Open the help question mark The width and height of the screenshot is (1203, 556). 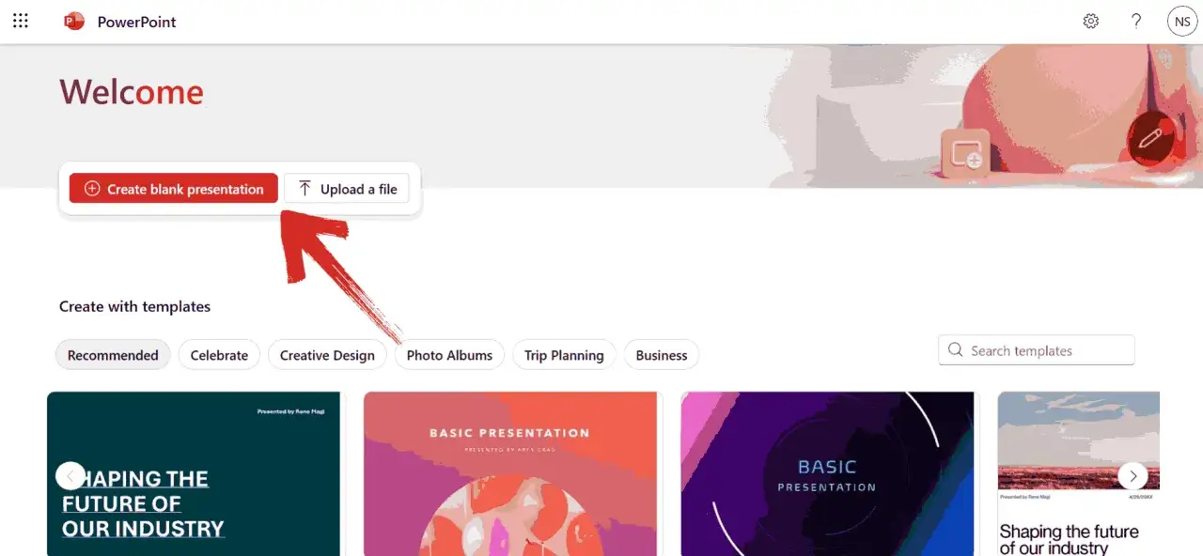(x=1136, y=21)
